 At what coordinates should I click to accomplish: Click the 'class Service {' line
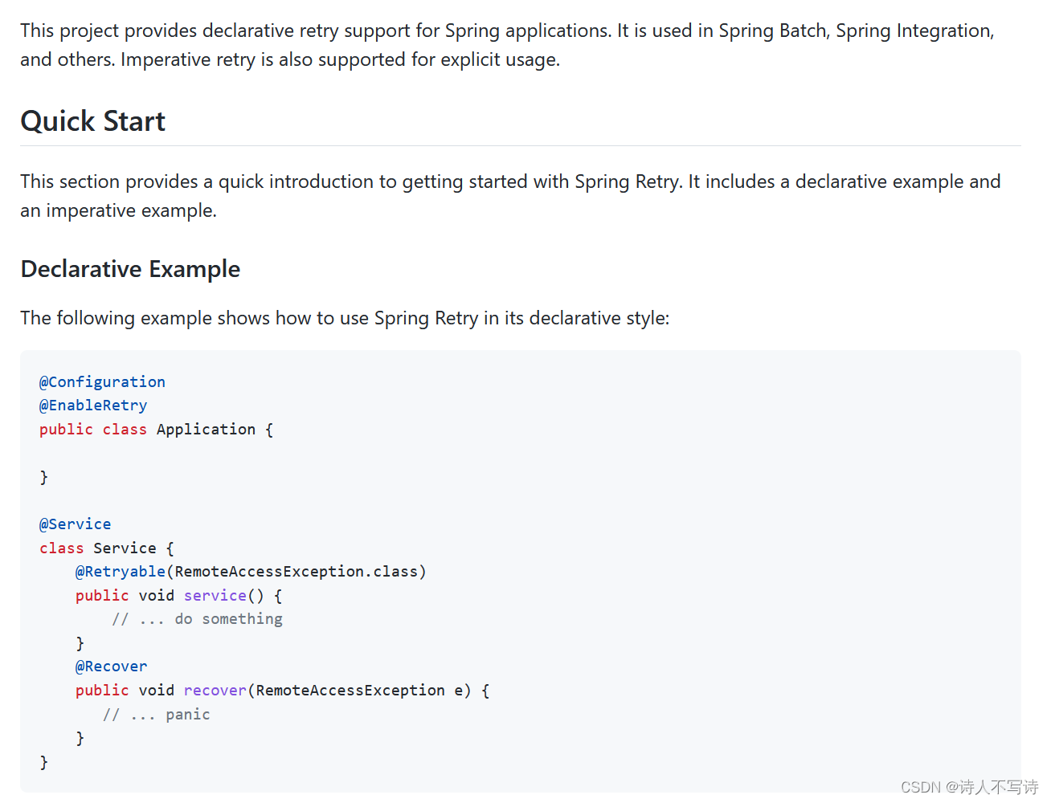(x=107, y=548)
